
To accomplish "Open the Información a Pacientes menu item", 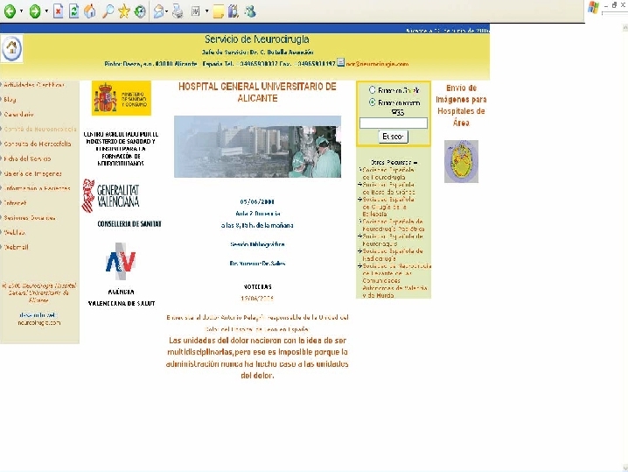I will coord(37,188).
